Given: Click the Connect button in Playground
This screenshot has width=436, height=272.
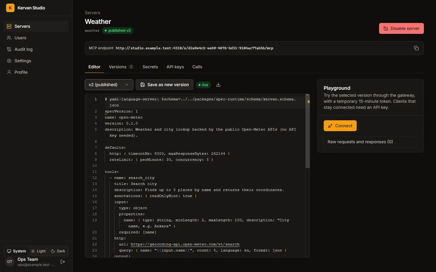Looking at the screenshot, I should (340, 126).
